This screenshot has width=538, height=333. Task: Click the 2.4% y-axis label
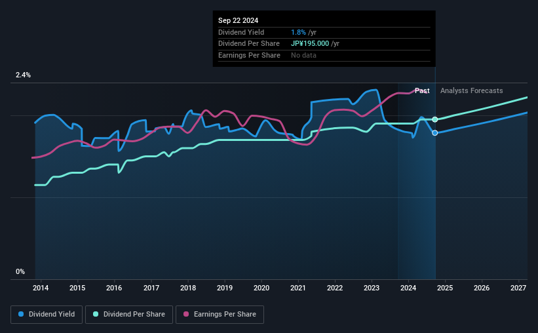(23, 75)
